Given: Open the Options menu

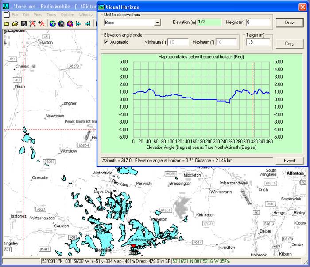Looking at the screenshot, I should [x=68, y=15].
